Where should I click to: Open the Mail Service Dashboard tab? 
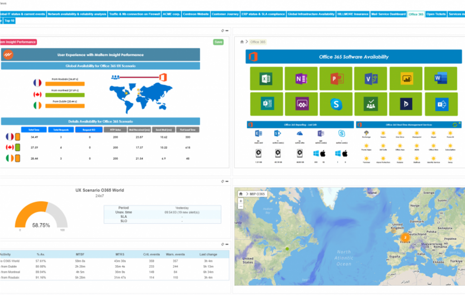tap(389, 14)
